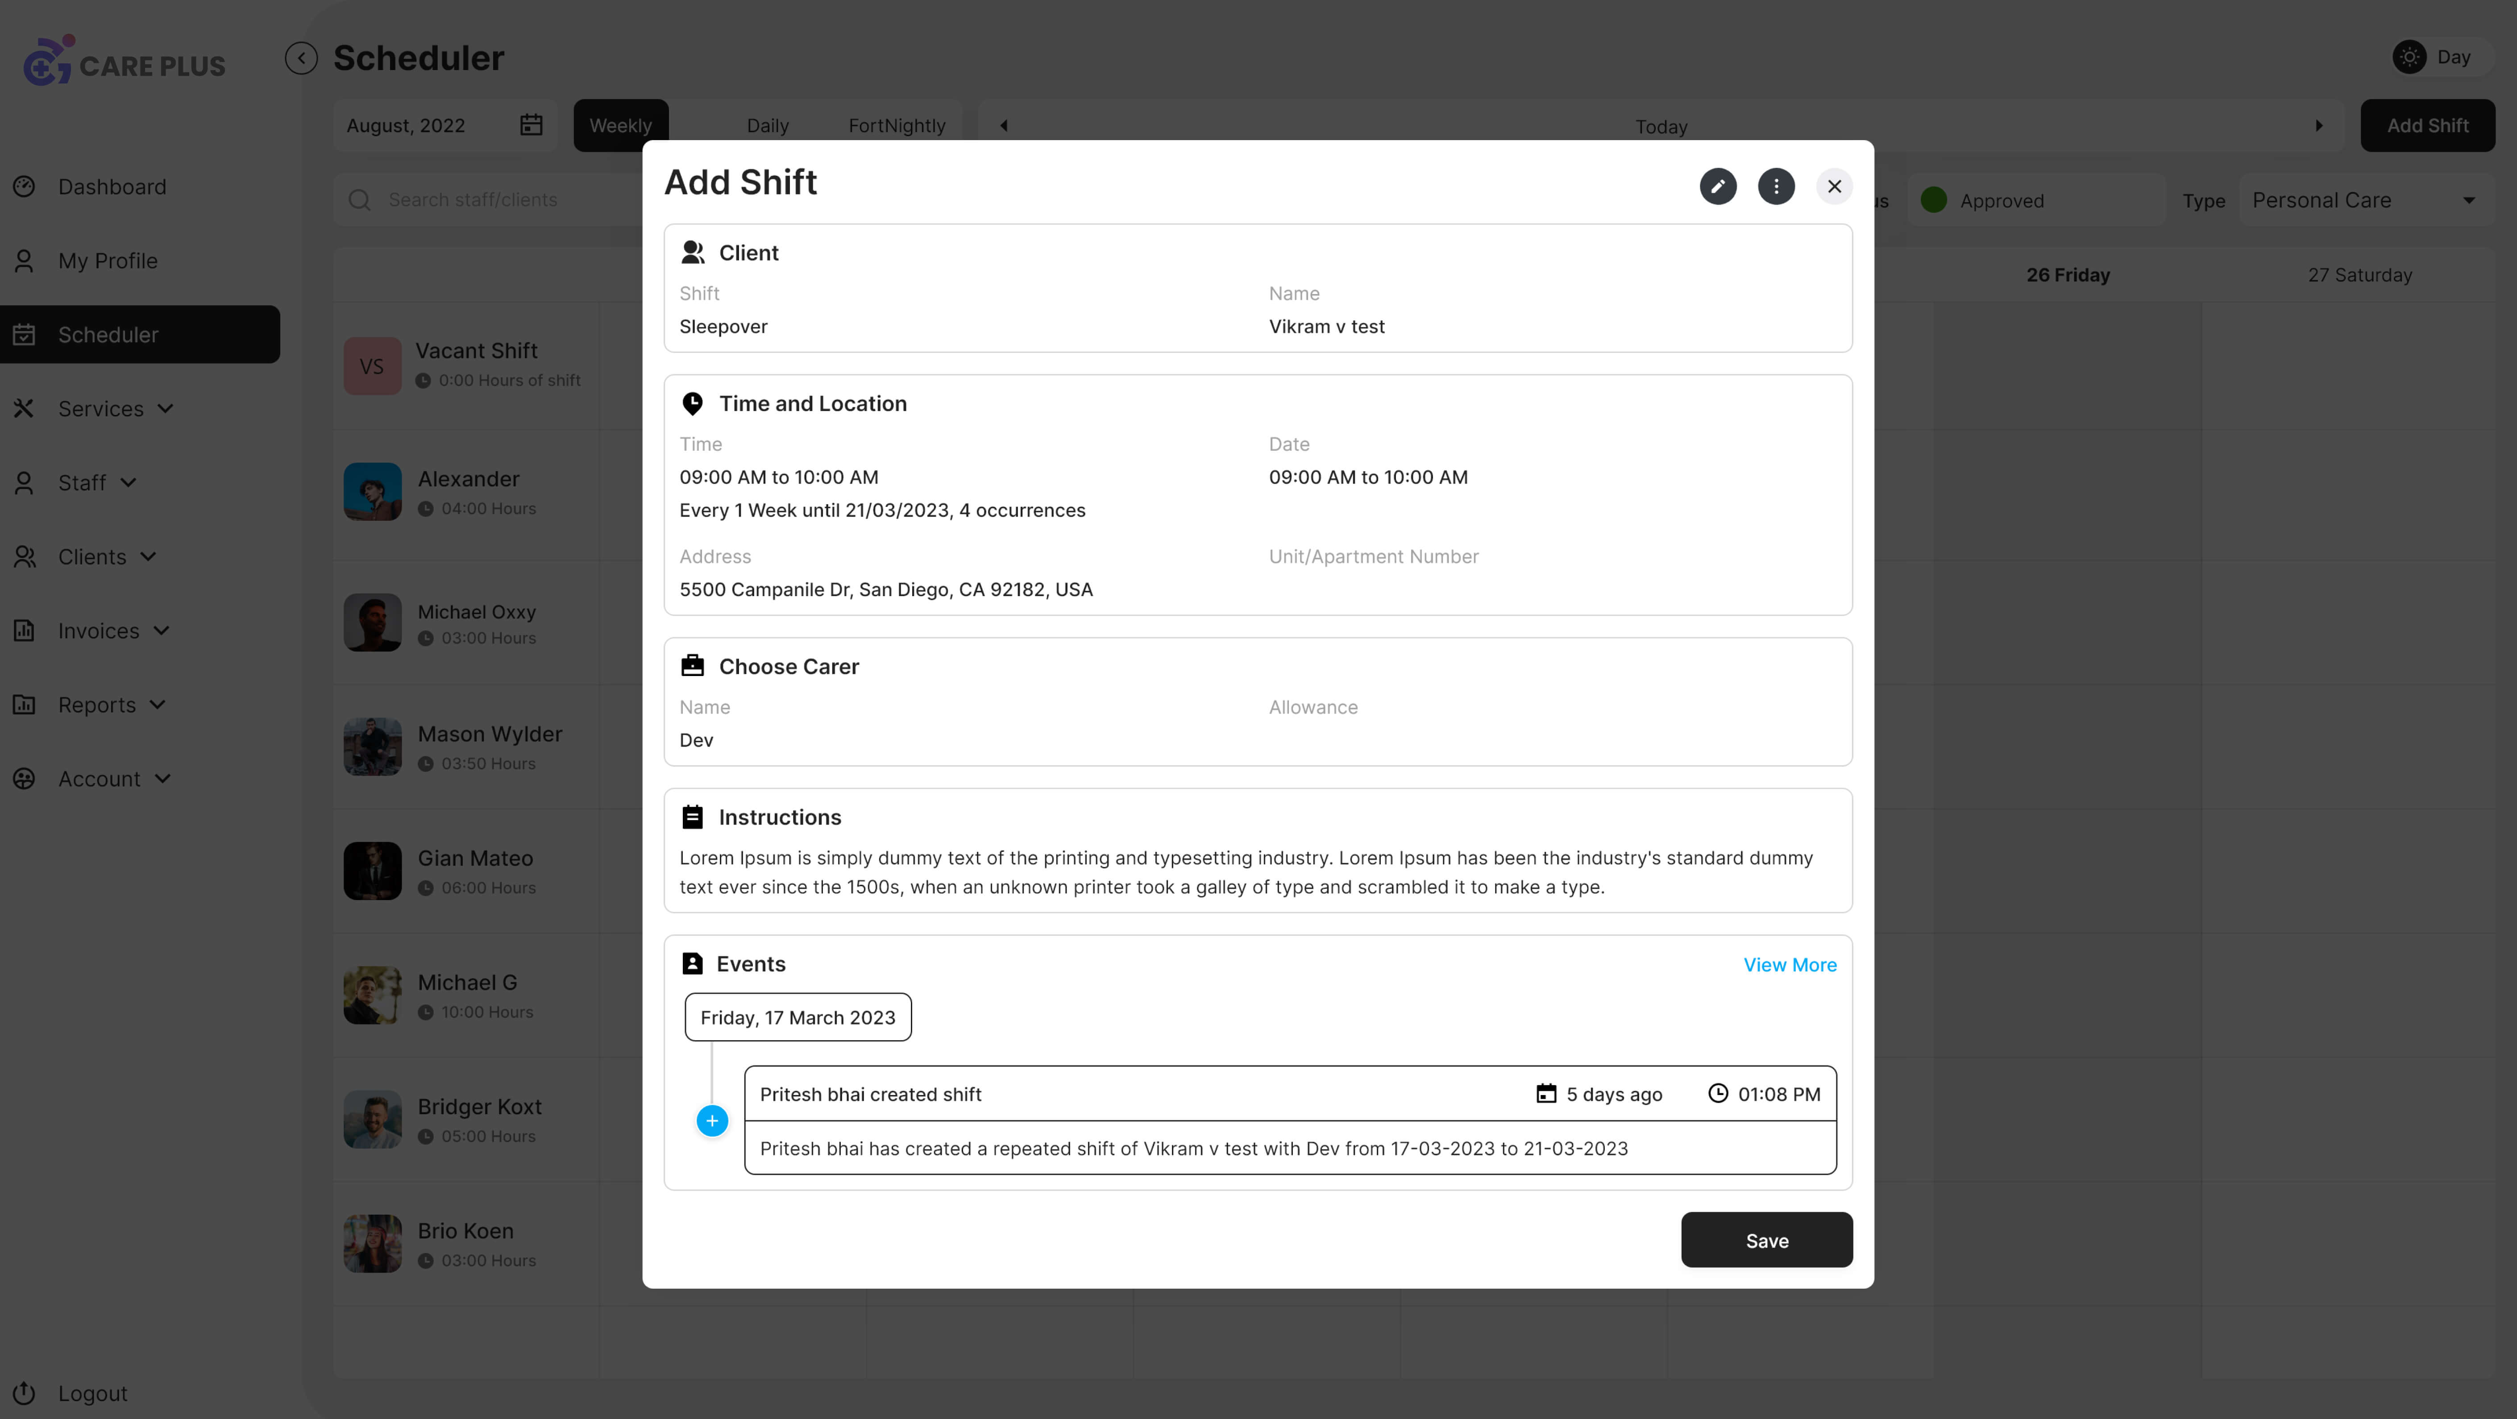Click the briefcase icon in Choose Carer

point(691,665)
